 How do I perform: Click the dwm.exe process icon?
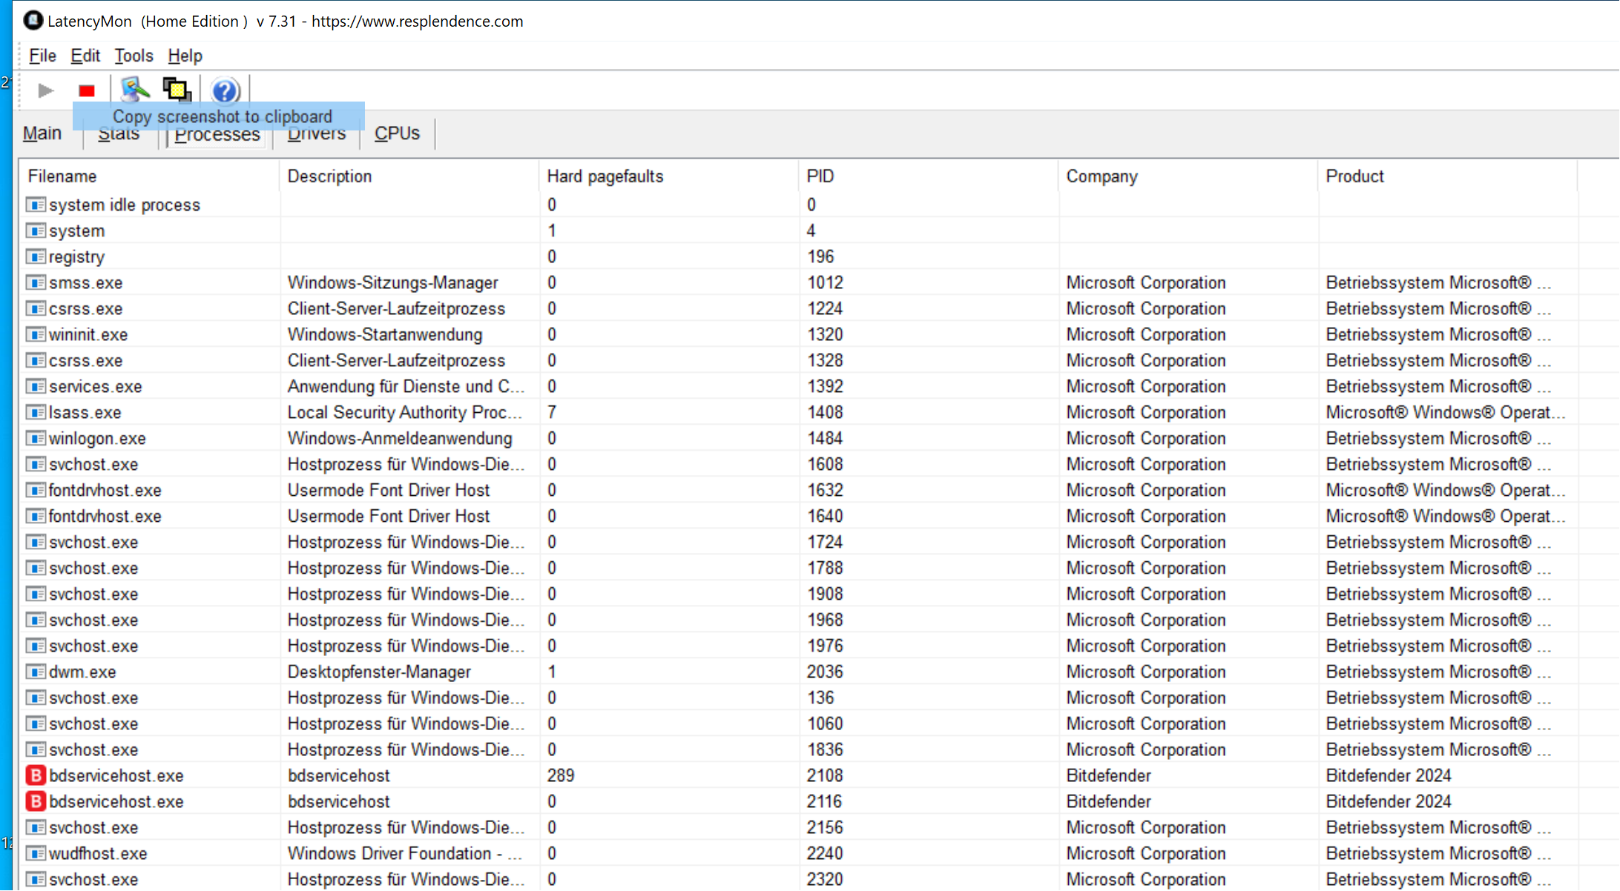(x=35, y=672)
